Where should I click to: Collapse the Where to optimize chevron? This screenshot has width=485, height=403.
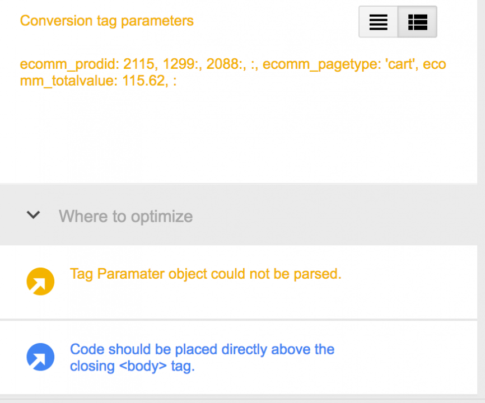(x=34, y=215)
